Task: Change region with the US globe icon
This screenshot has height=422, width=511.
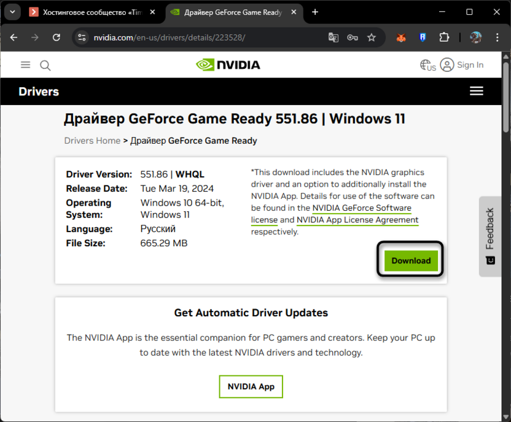Action: point(428,65)
